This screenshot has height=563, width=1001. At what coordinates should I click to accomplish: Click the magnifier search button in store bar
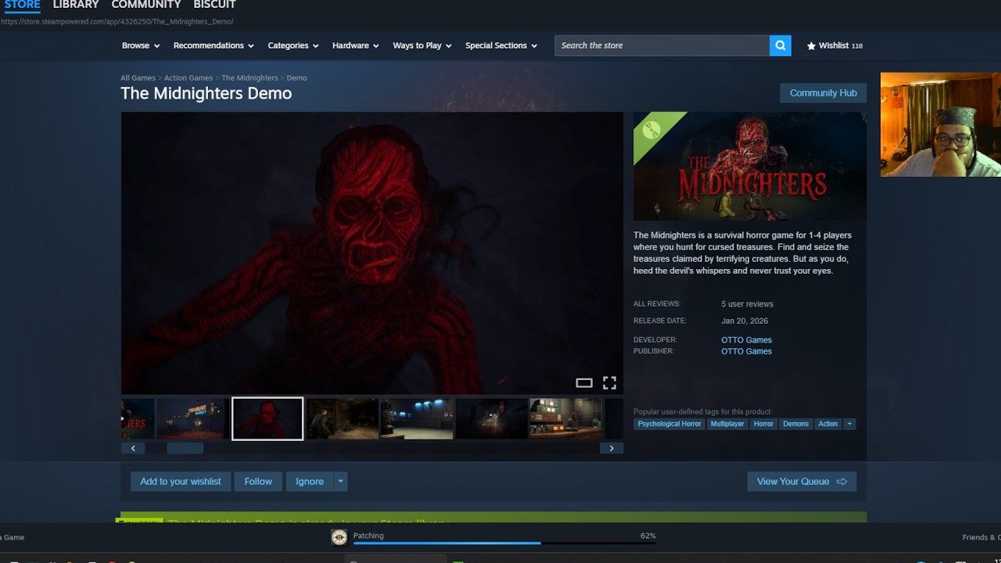pyautogui.click(x=780, y=45)
